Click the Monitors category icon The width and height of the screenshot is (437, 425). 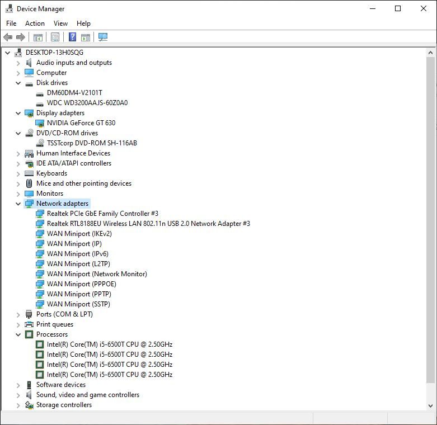(29, 193)
